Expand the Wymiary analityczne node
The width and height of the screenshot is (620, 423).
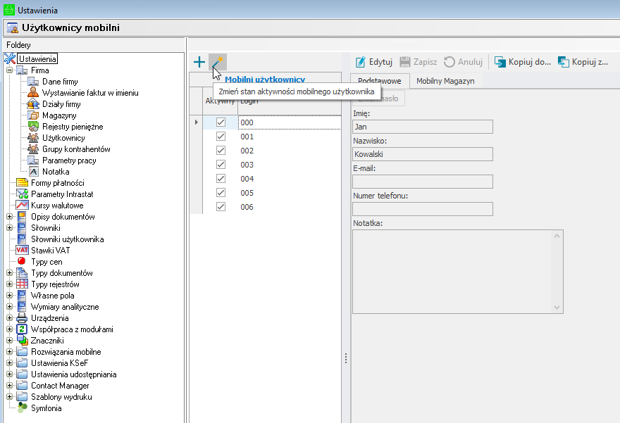9,306
